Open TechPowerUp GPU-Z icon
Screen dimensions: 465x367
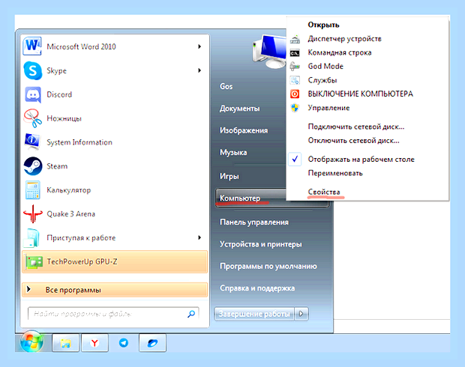coord(34,262)
